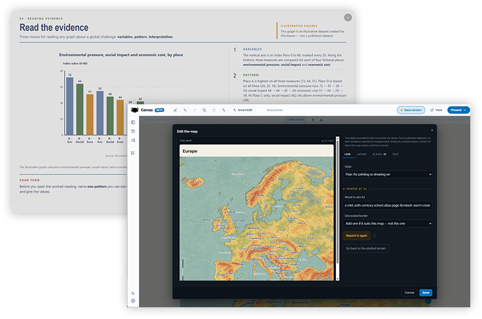
Task: Switch to the Places tab
Action: pos(379,154)
